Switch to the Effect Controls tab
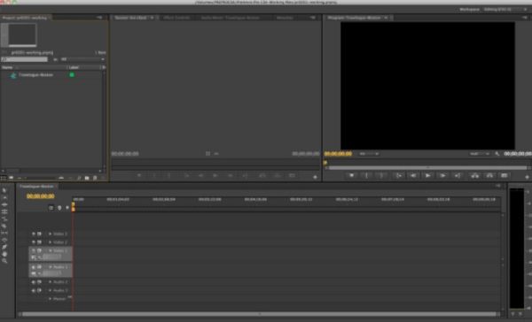 176,18
